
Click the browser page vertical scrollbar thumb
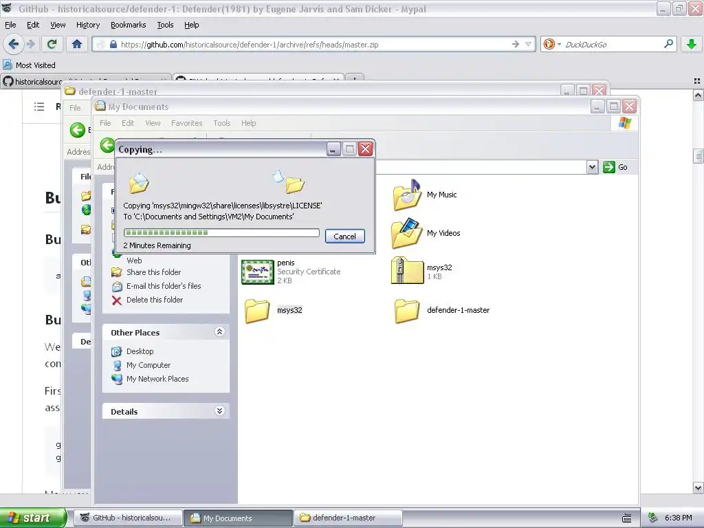698,156
